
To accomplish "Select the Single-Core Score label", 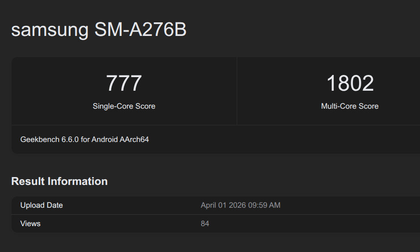I will click(124, 106).
